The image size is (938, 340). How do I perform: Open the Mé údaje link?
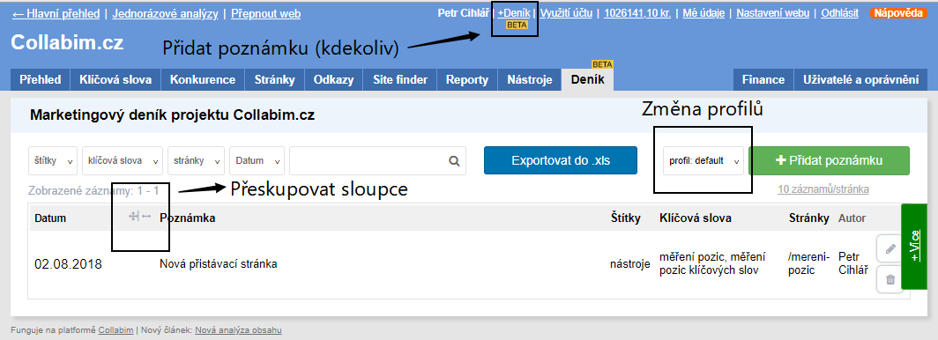703,12
